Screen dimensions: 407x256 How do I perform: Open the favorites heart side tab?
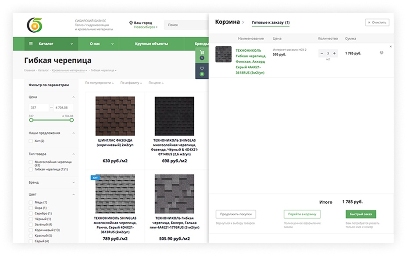[202, 71]
